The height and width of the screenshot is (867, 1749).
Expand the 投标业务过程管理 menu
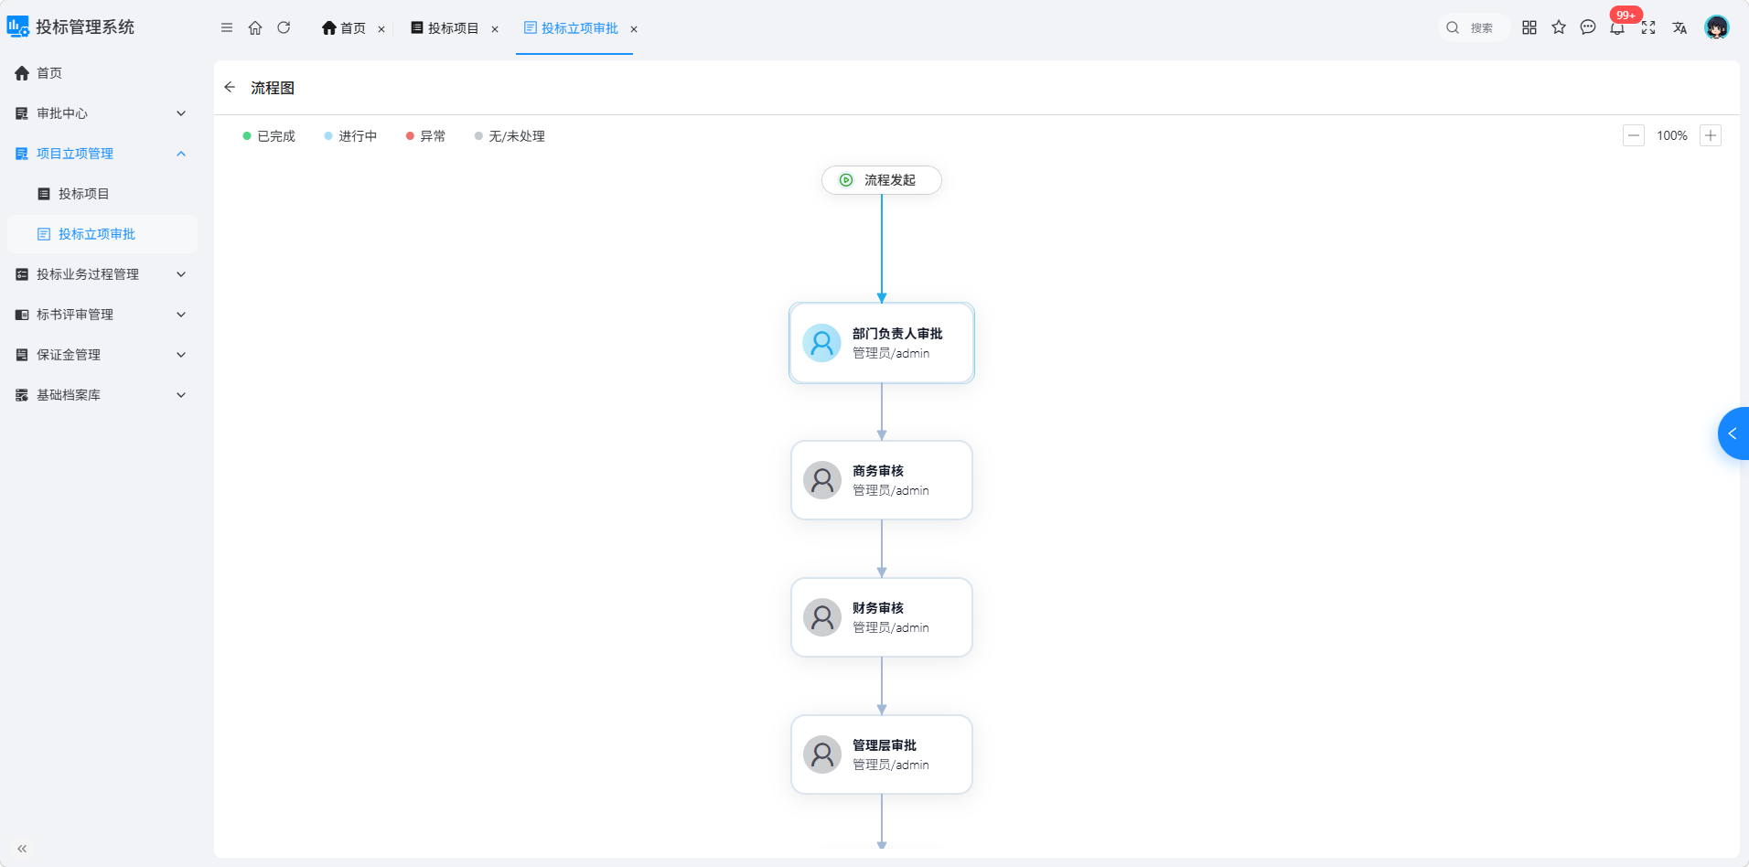(x=101, y=274)
